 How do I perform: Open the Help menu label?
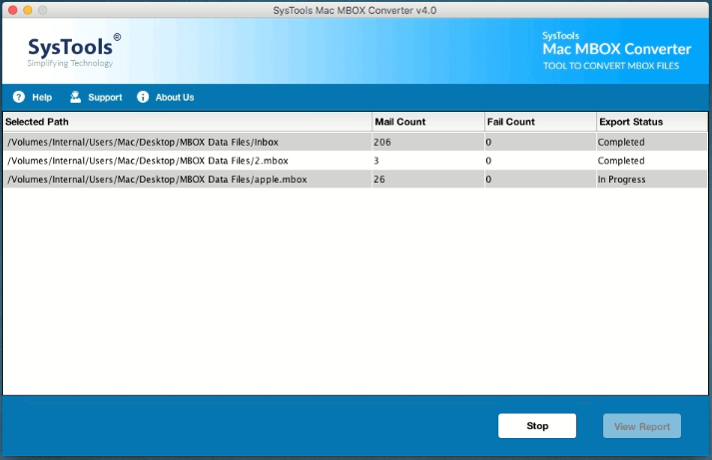point(42,97)
